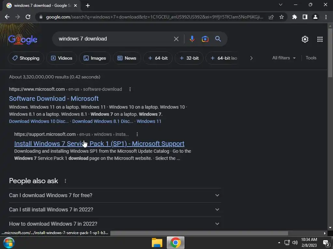This screenshot has height=249, width=333.
Task: Switch to the News results
Action: 127,58
